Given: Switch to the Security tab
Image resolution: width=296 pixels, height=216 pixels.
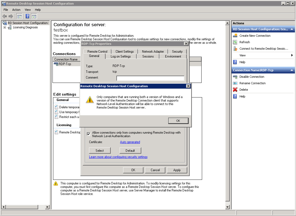Looking at the screenshot, I should pyautogui.click(x=177, y=51).
